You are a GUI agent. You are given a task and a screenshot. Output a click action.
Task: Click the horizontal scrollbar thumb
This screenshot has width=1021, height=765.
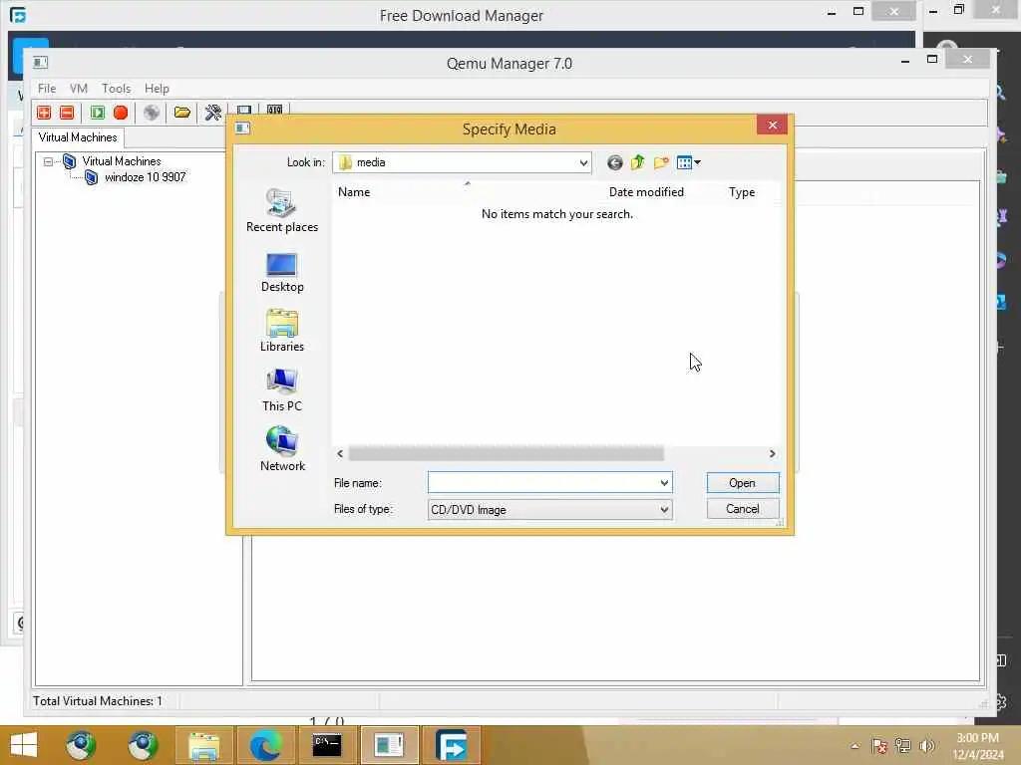506,453
